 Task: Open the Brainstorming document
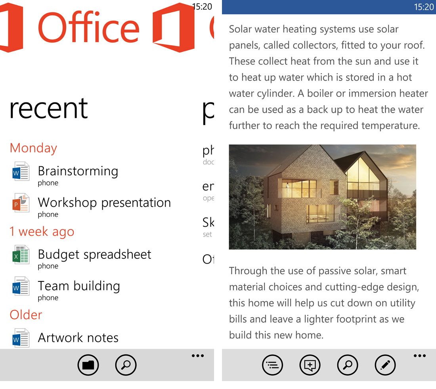pyautogui.click(x=78, y=175)
